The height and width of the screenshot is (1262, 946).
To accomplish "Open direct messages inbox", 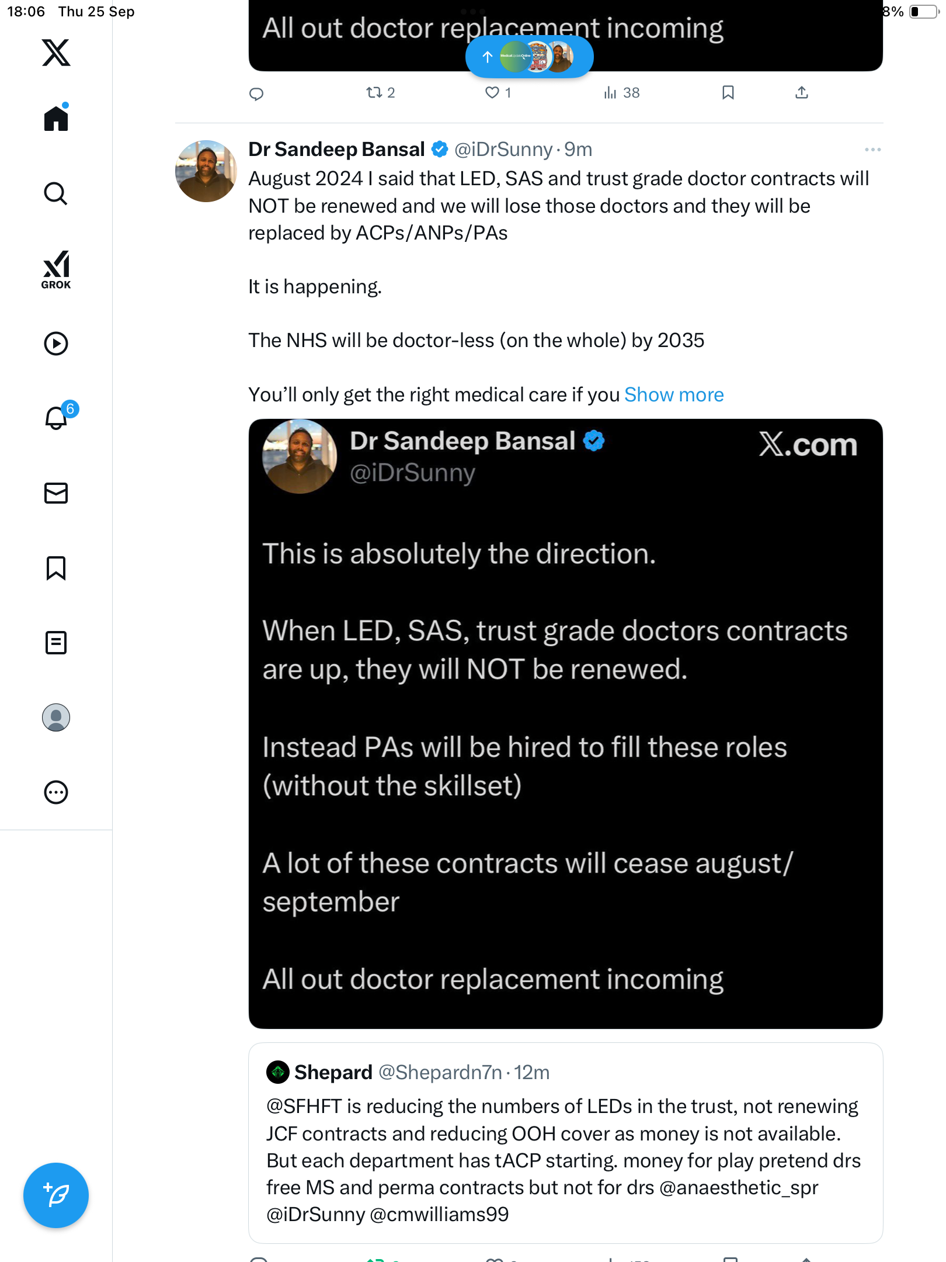I will point(56,493).
